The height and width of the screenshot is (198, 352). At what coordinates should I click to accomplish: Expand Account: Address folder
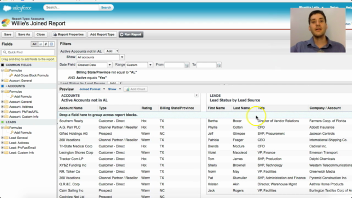(2, 107)
